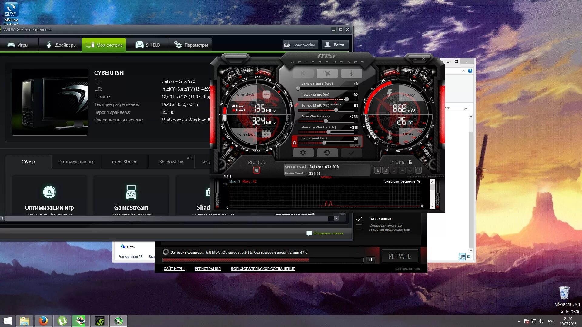Open the Игры tab in GeForce Experience

[18, 45]
